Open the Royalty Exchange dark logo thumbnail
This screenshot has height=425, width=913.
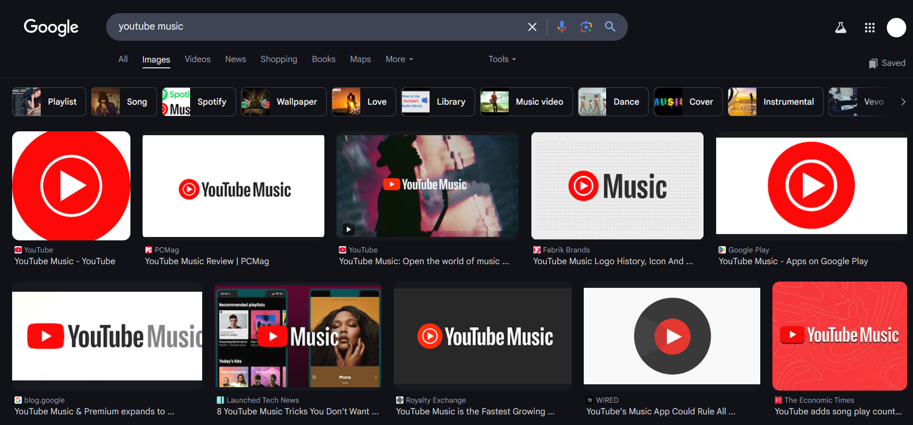click(482, 336)
